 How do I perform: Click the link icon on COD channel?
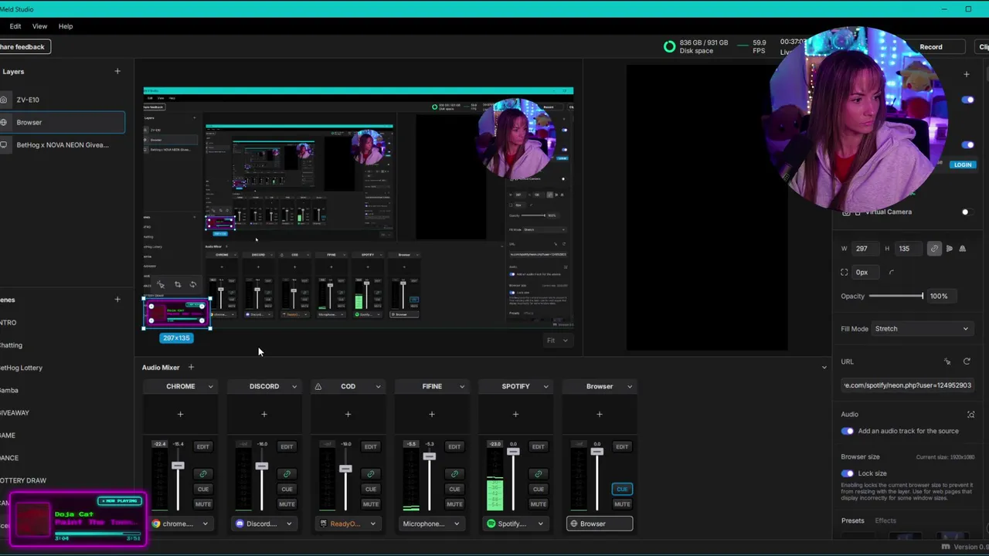click(370, 474)
